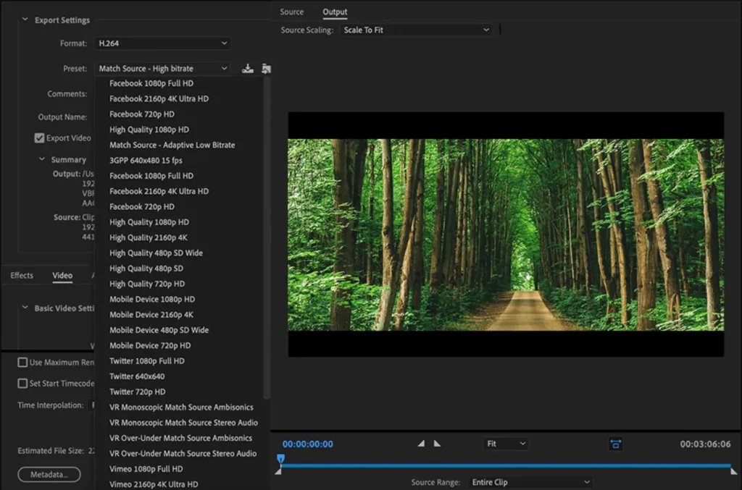Check the Set Start Timecode option
742x490 pixels.
click(x=22, y=384)
